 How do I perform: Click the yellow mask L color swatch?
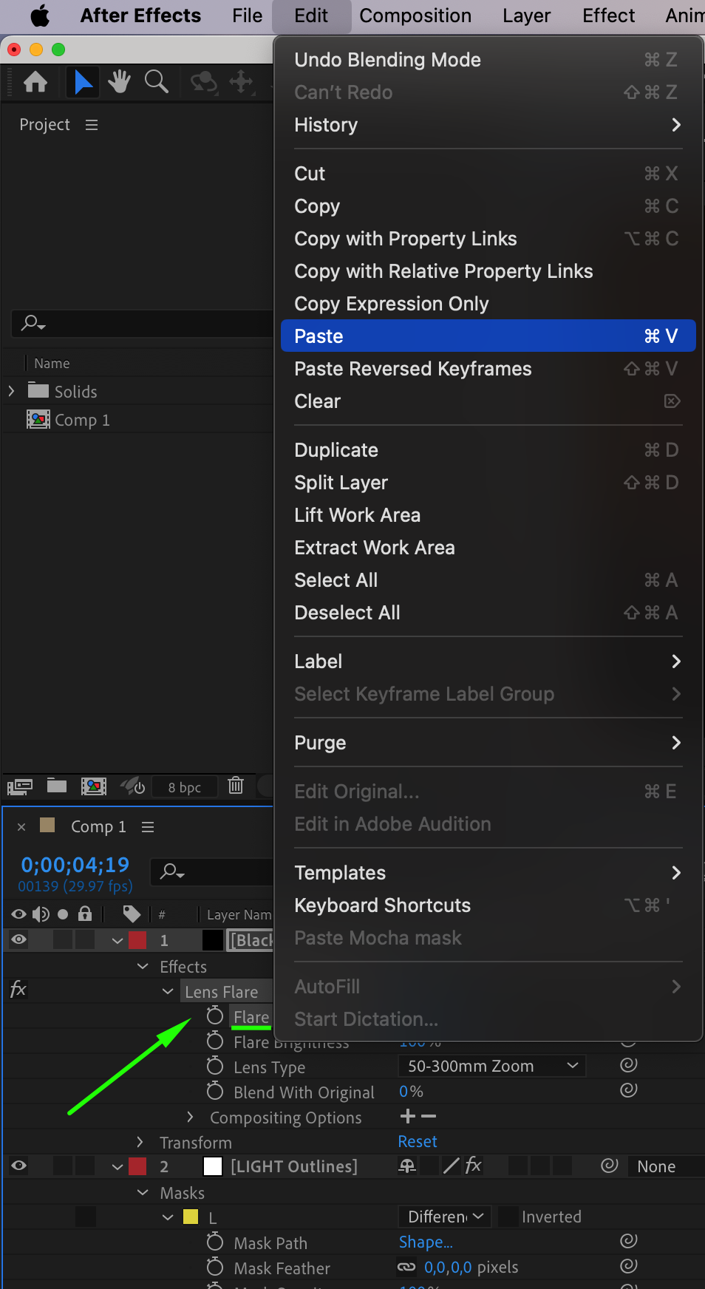coord(191,1217)
